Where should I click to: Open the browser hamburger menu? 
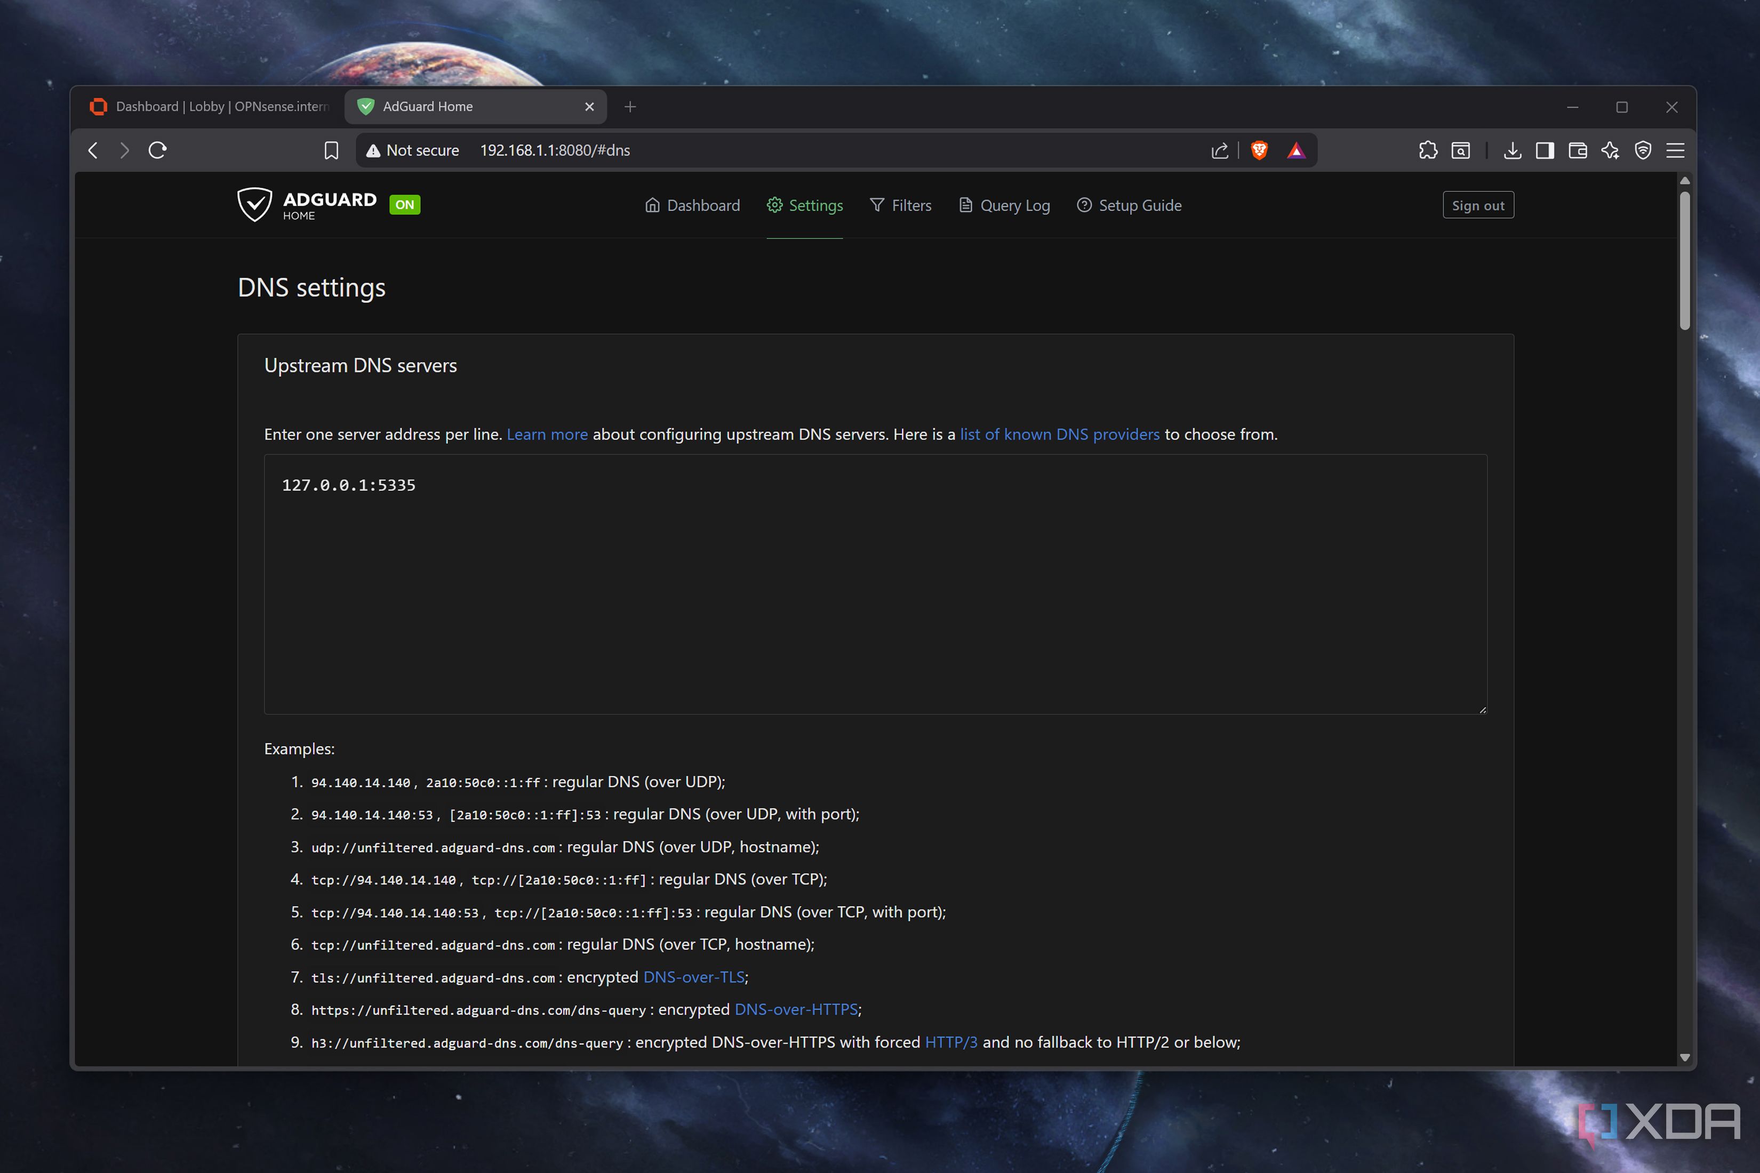[1675, 150]
